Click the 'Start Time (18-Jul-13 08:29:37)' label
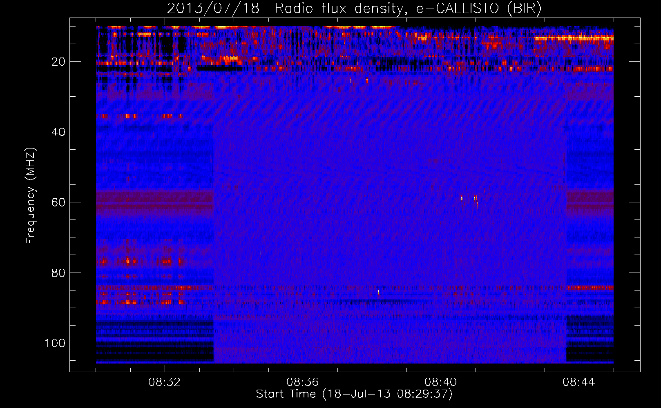Viewport: 661px width, 408px height. (x=354, y=394)
